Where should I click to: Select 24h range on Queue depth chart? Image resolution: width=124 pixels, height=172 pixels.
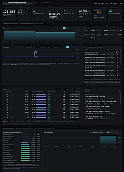(70, 28)
